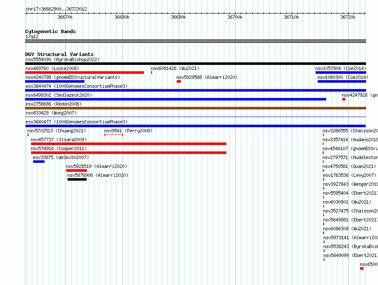Click the nsv5554090 (ByrskaBishop2022) label
378x285 pixels.
click(62, 59)
